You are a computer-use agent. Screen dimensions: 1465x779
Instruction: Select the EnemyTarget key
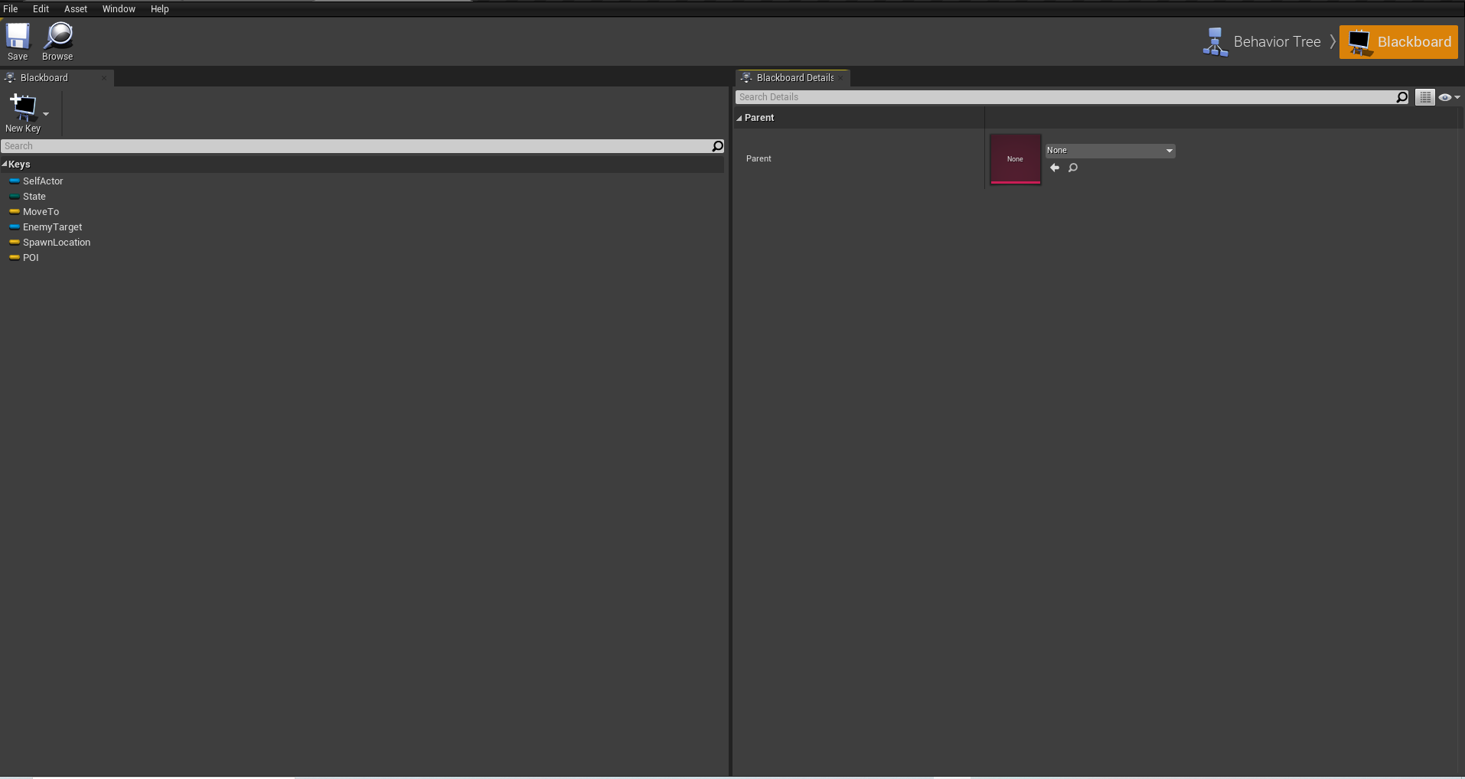52,227
